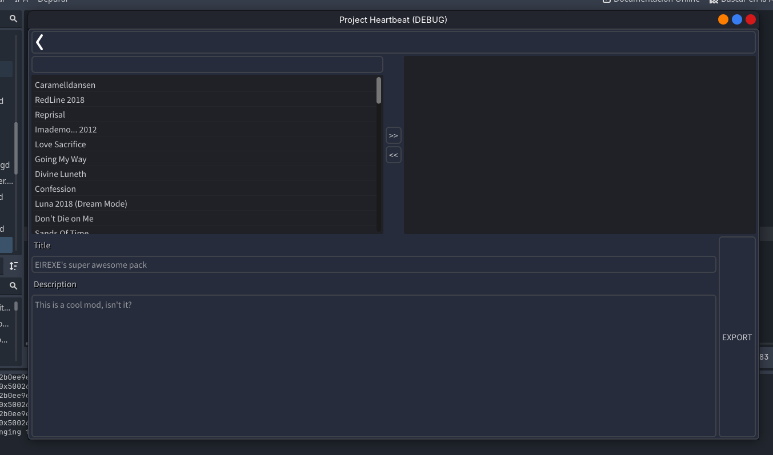Click the blue window button in title bar
Screen dimensions: 773x455
pyautogui.click(x=737, y=19)
